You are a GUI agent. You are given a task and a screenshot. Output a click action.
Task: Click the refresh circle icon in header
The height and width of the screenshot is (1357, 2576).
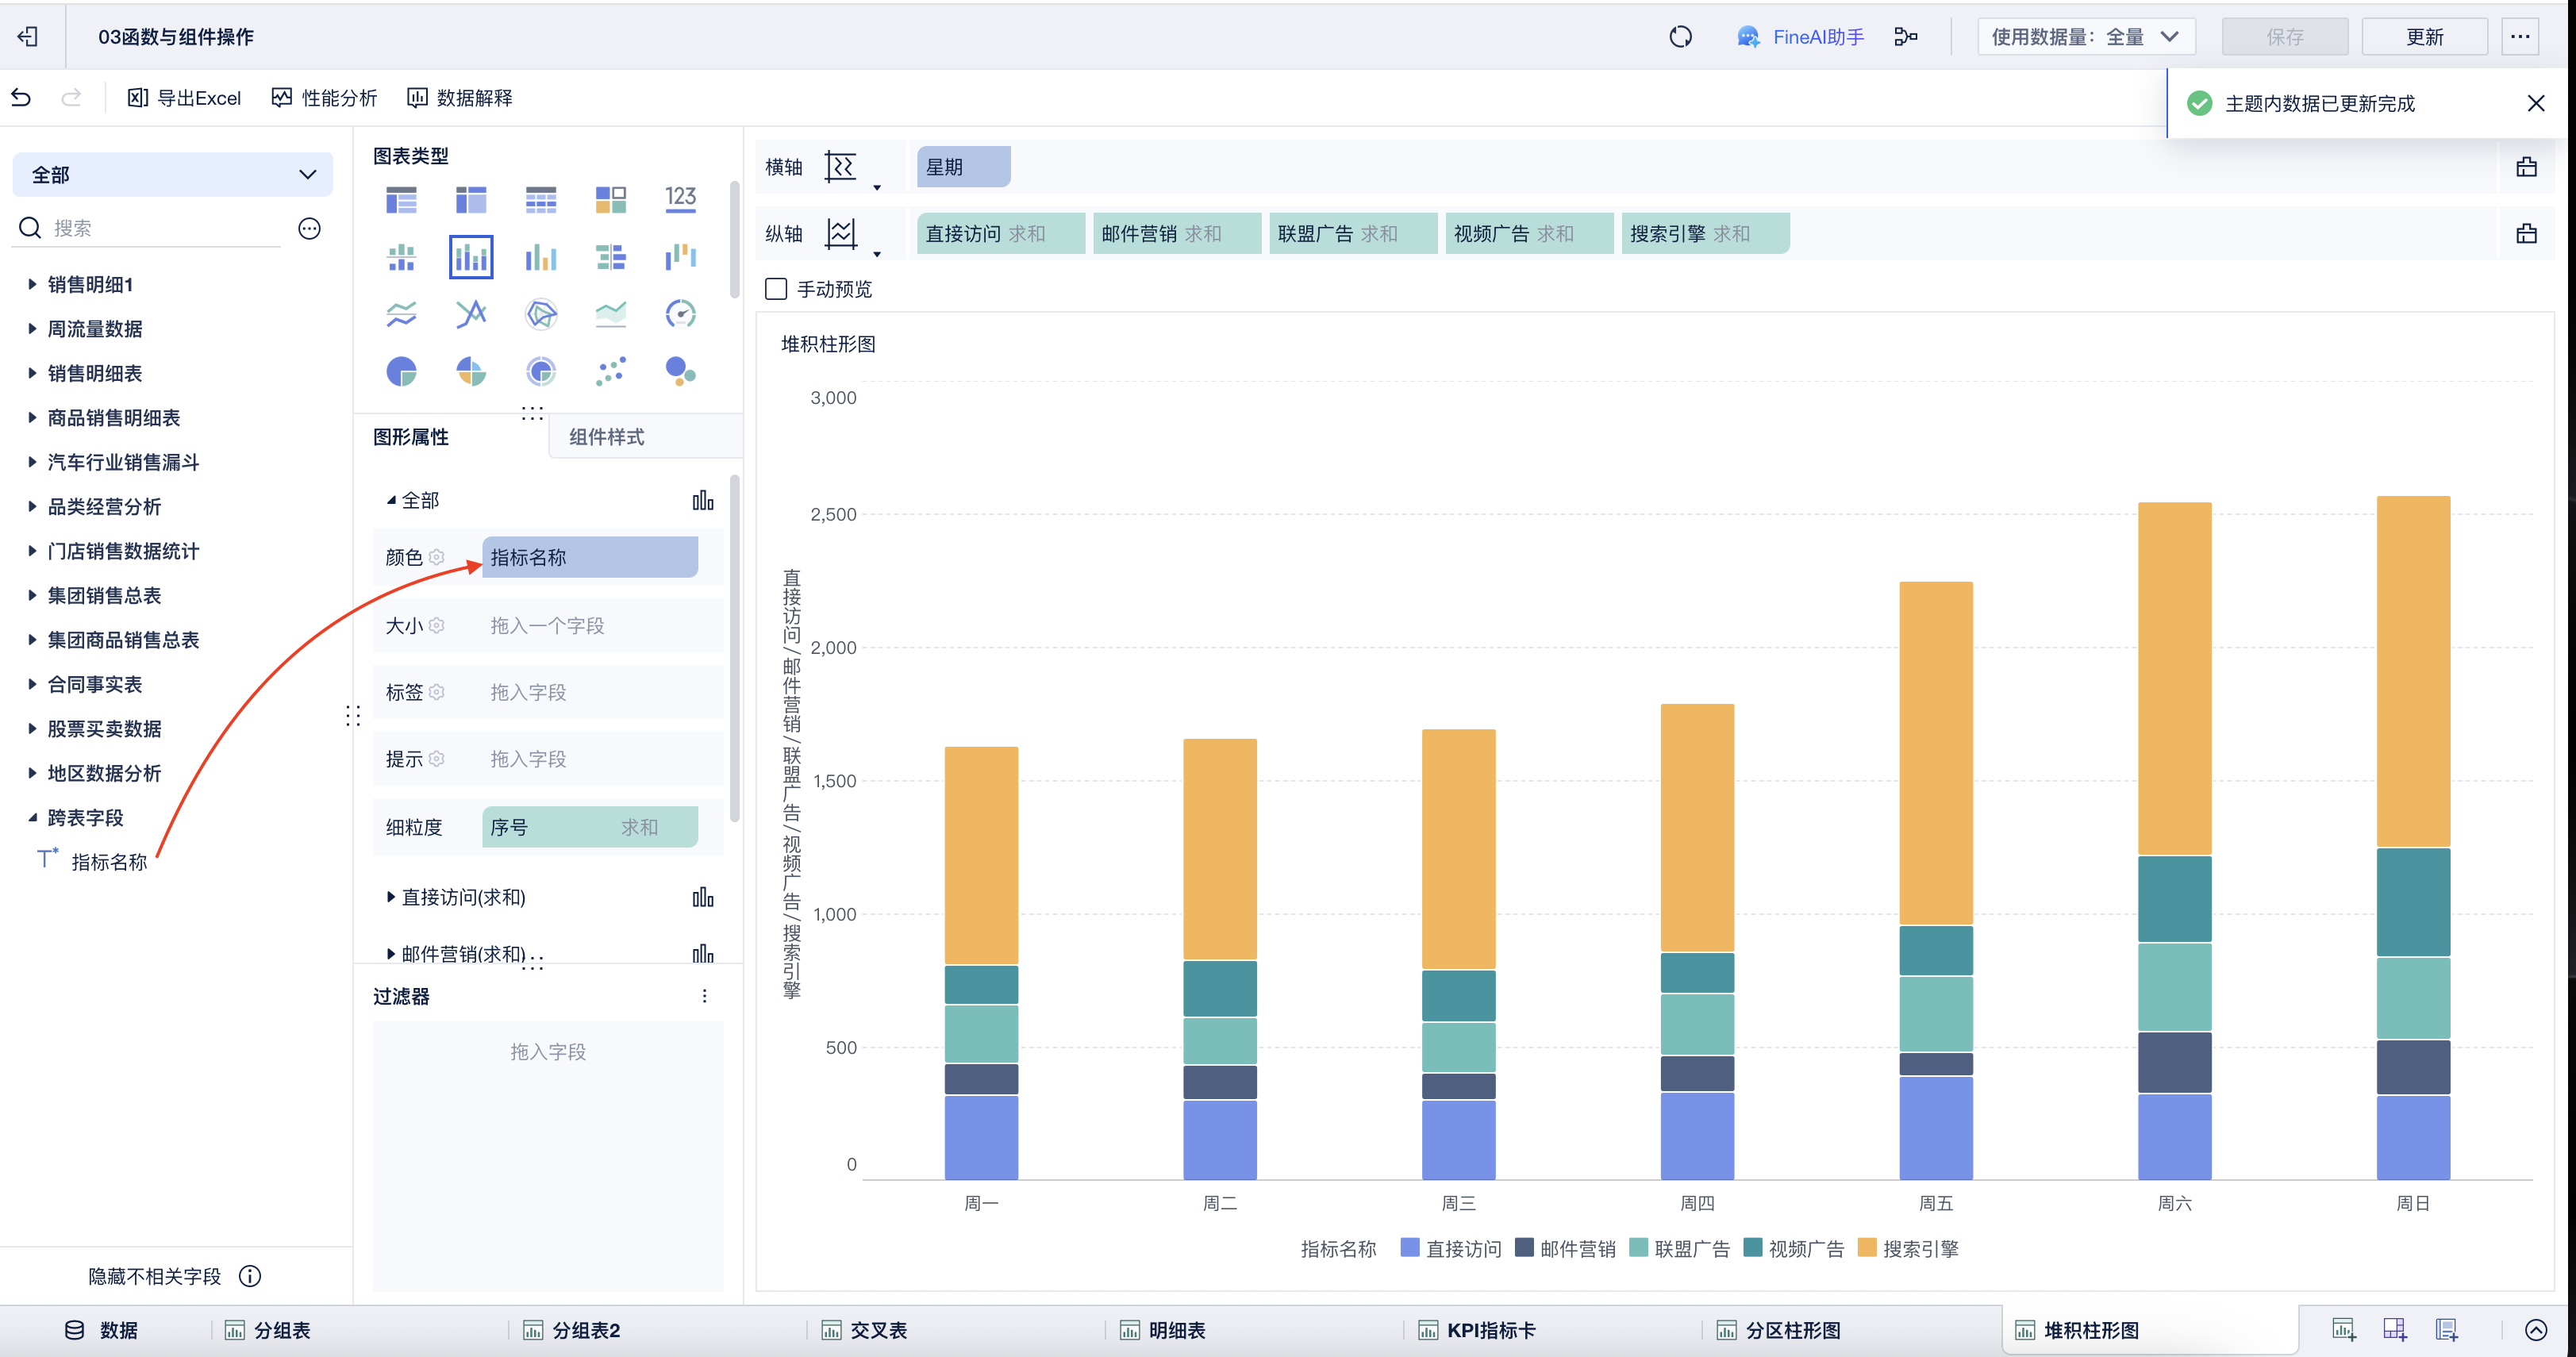pos(1680,37)
